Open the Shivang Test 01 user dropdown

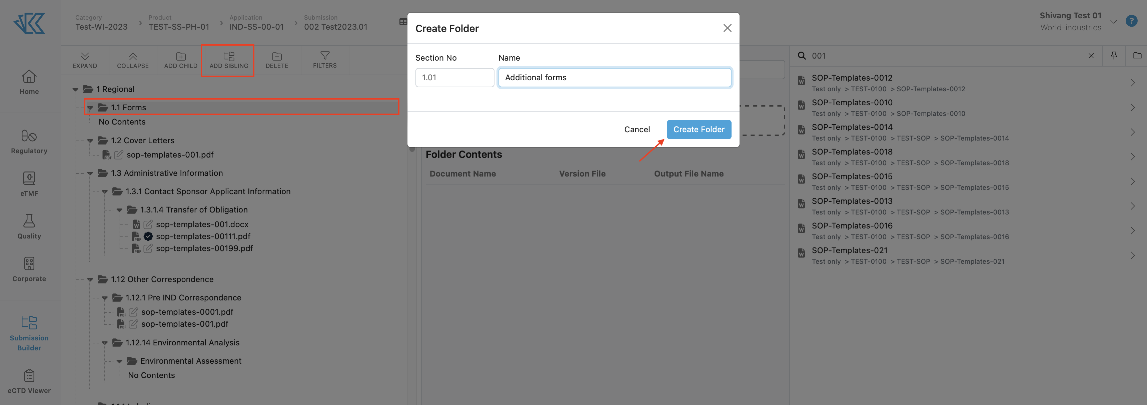pyautogui.click(x=1113, y=21)
